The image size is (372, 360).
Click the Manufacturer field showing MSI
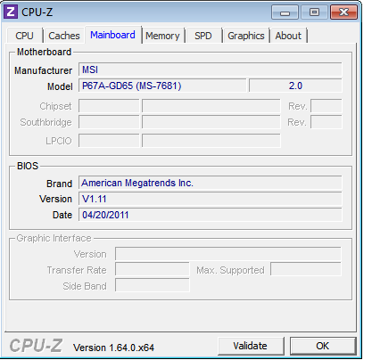[x=211, y=70]
